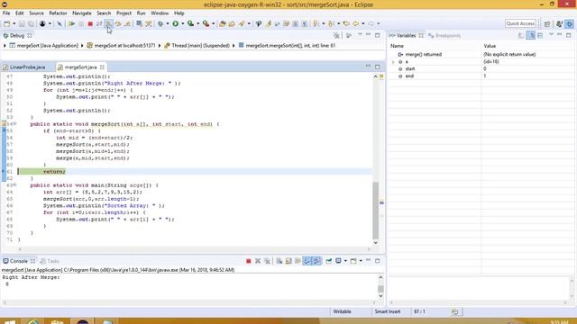The height and width of the screenshot is (324, 577).
Task: Click the New file toolbar icon
Action: [6, 24]
